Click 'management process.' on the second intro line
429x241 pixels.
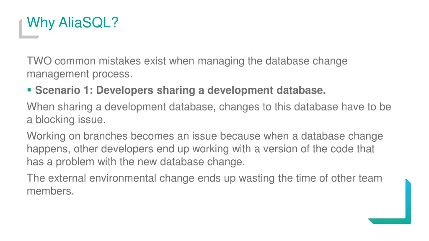coord(80,74)
